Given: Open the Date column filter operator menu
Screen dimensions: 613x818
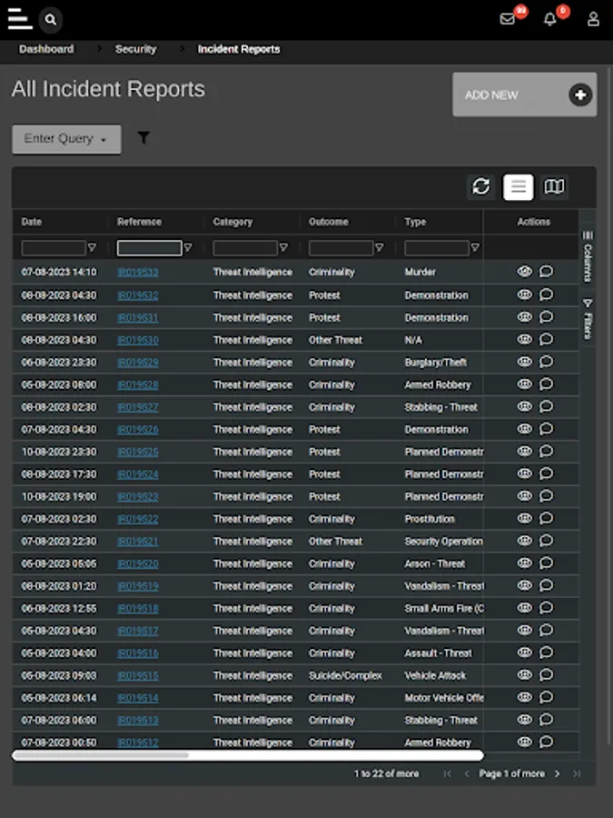Looking at the screenshot, I should click(x=92, y=248).
